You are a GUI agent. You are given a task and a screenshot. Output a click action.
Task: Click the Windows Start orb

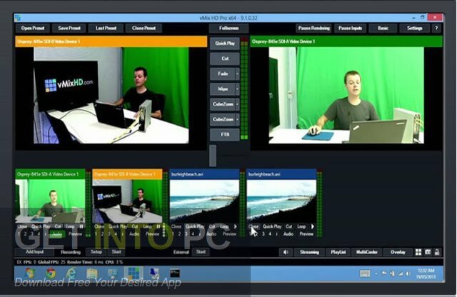pyautogui.click(x=30, y=273)
